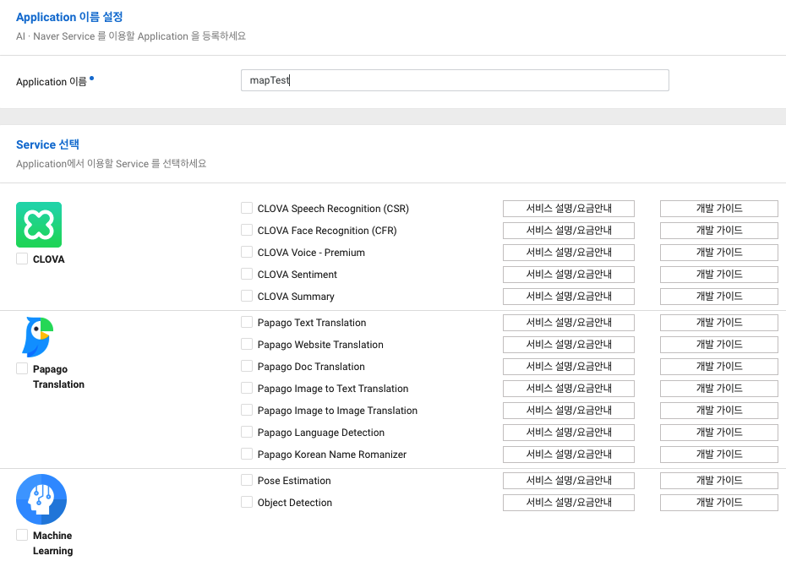Open 서비스 설명/요금안내 for Papago Korean Name Romanizer
786x561 pixels.
click(x=569, y=455)
